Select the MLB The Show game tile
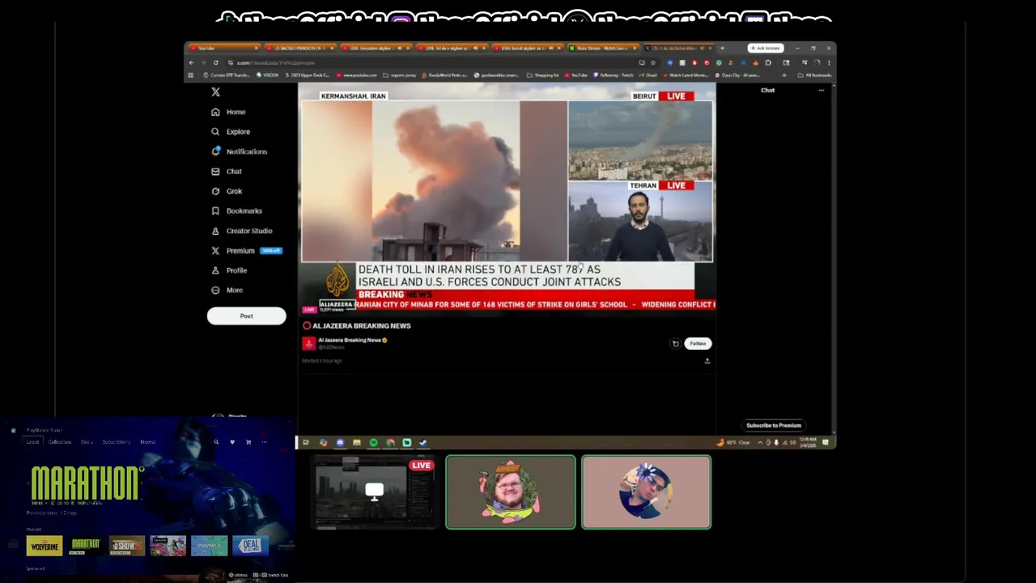This screenshot has height=583, width=1036. point(127,547)
